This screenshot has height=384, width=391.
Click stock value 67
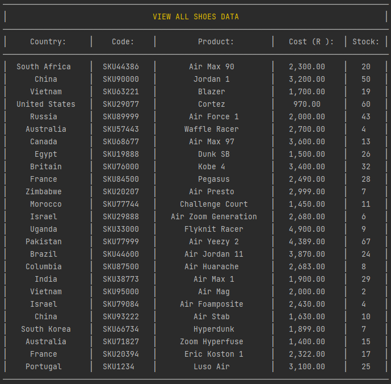coord(366,241)
